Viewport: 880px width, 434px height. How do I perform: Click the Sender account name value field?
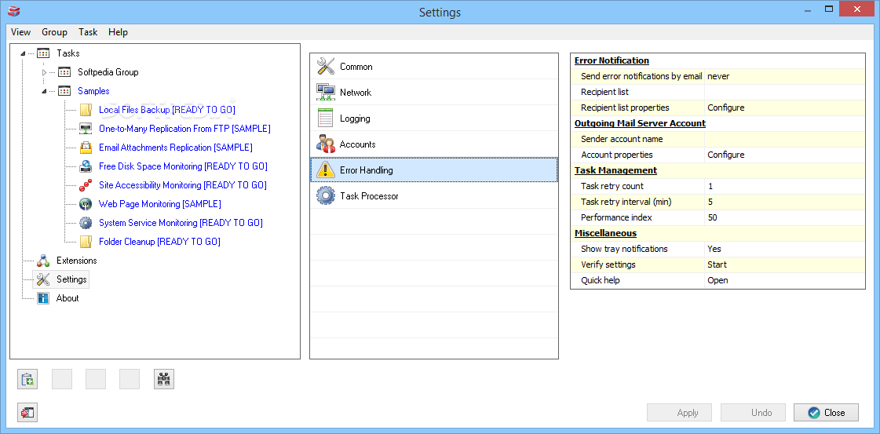784,139
